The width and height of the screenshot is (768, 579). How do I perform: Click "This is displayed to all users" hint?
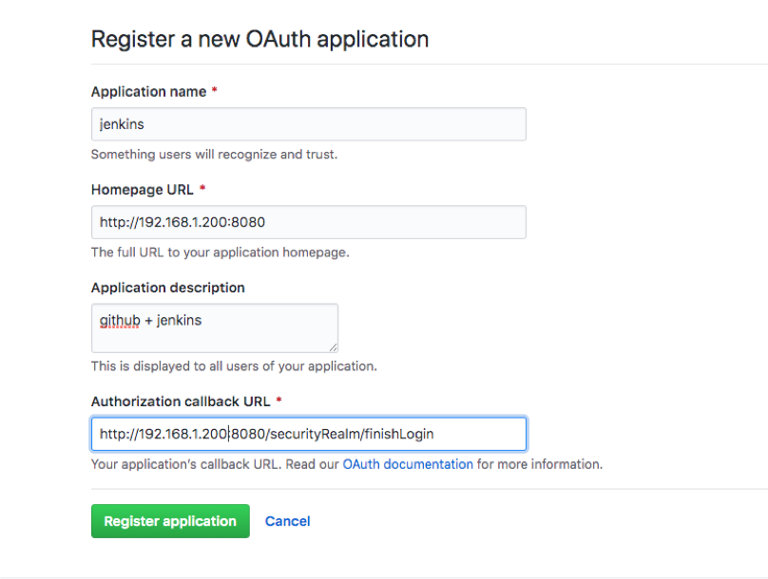point(234,365)
